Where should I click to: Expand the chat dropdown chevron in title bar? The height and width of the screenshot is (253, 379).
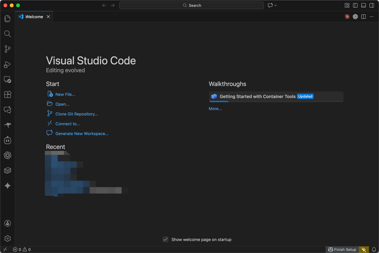[276, 5]
